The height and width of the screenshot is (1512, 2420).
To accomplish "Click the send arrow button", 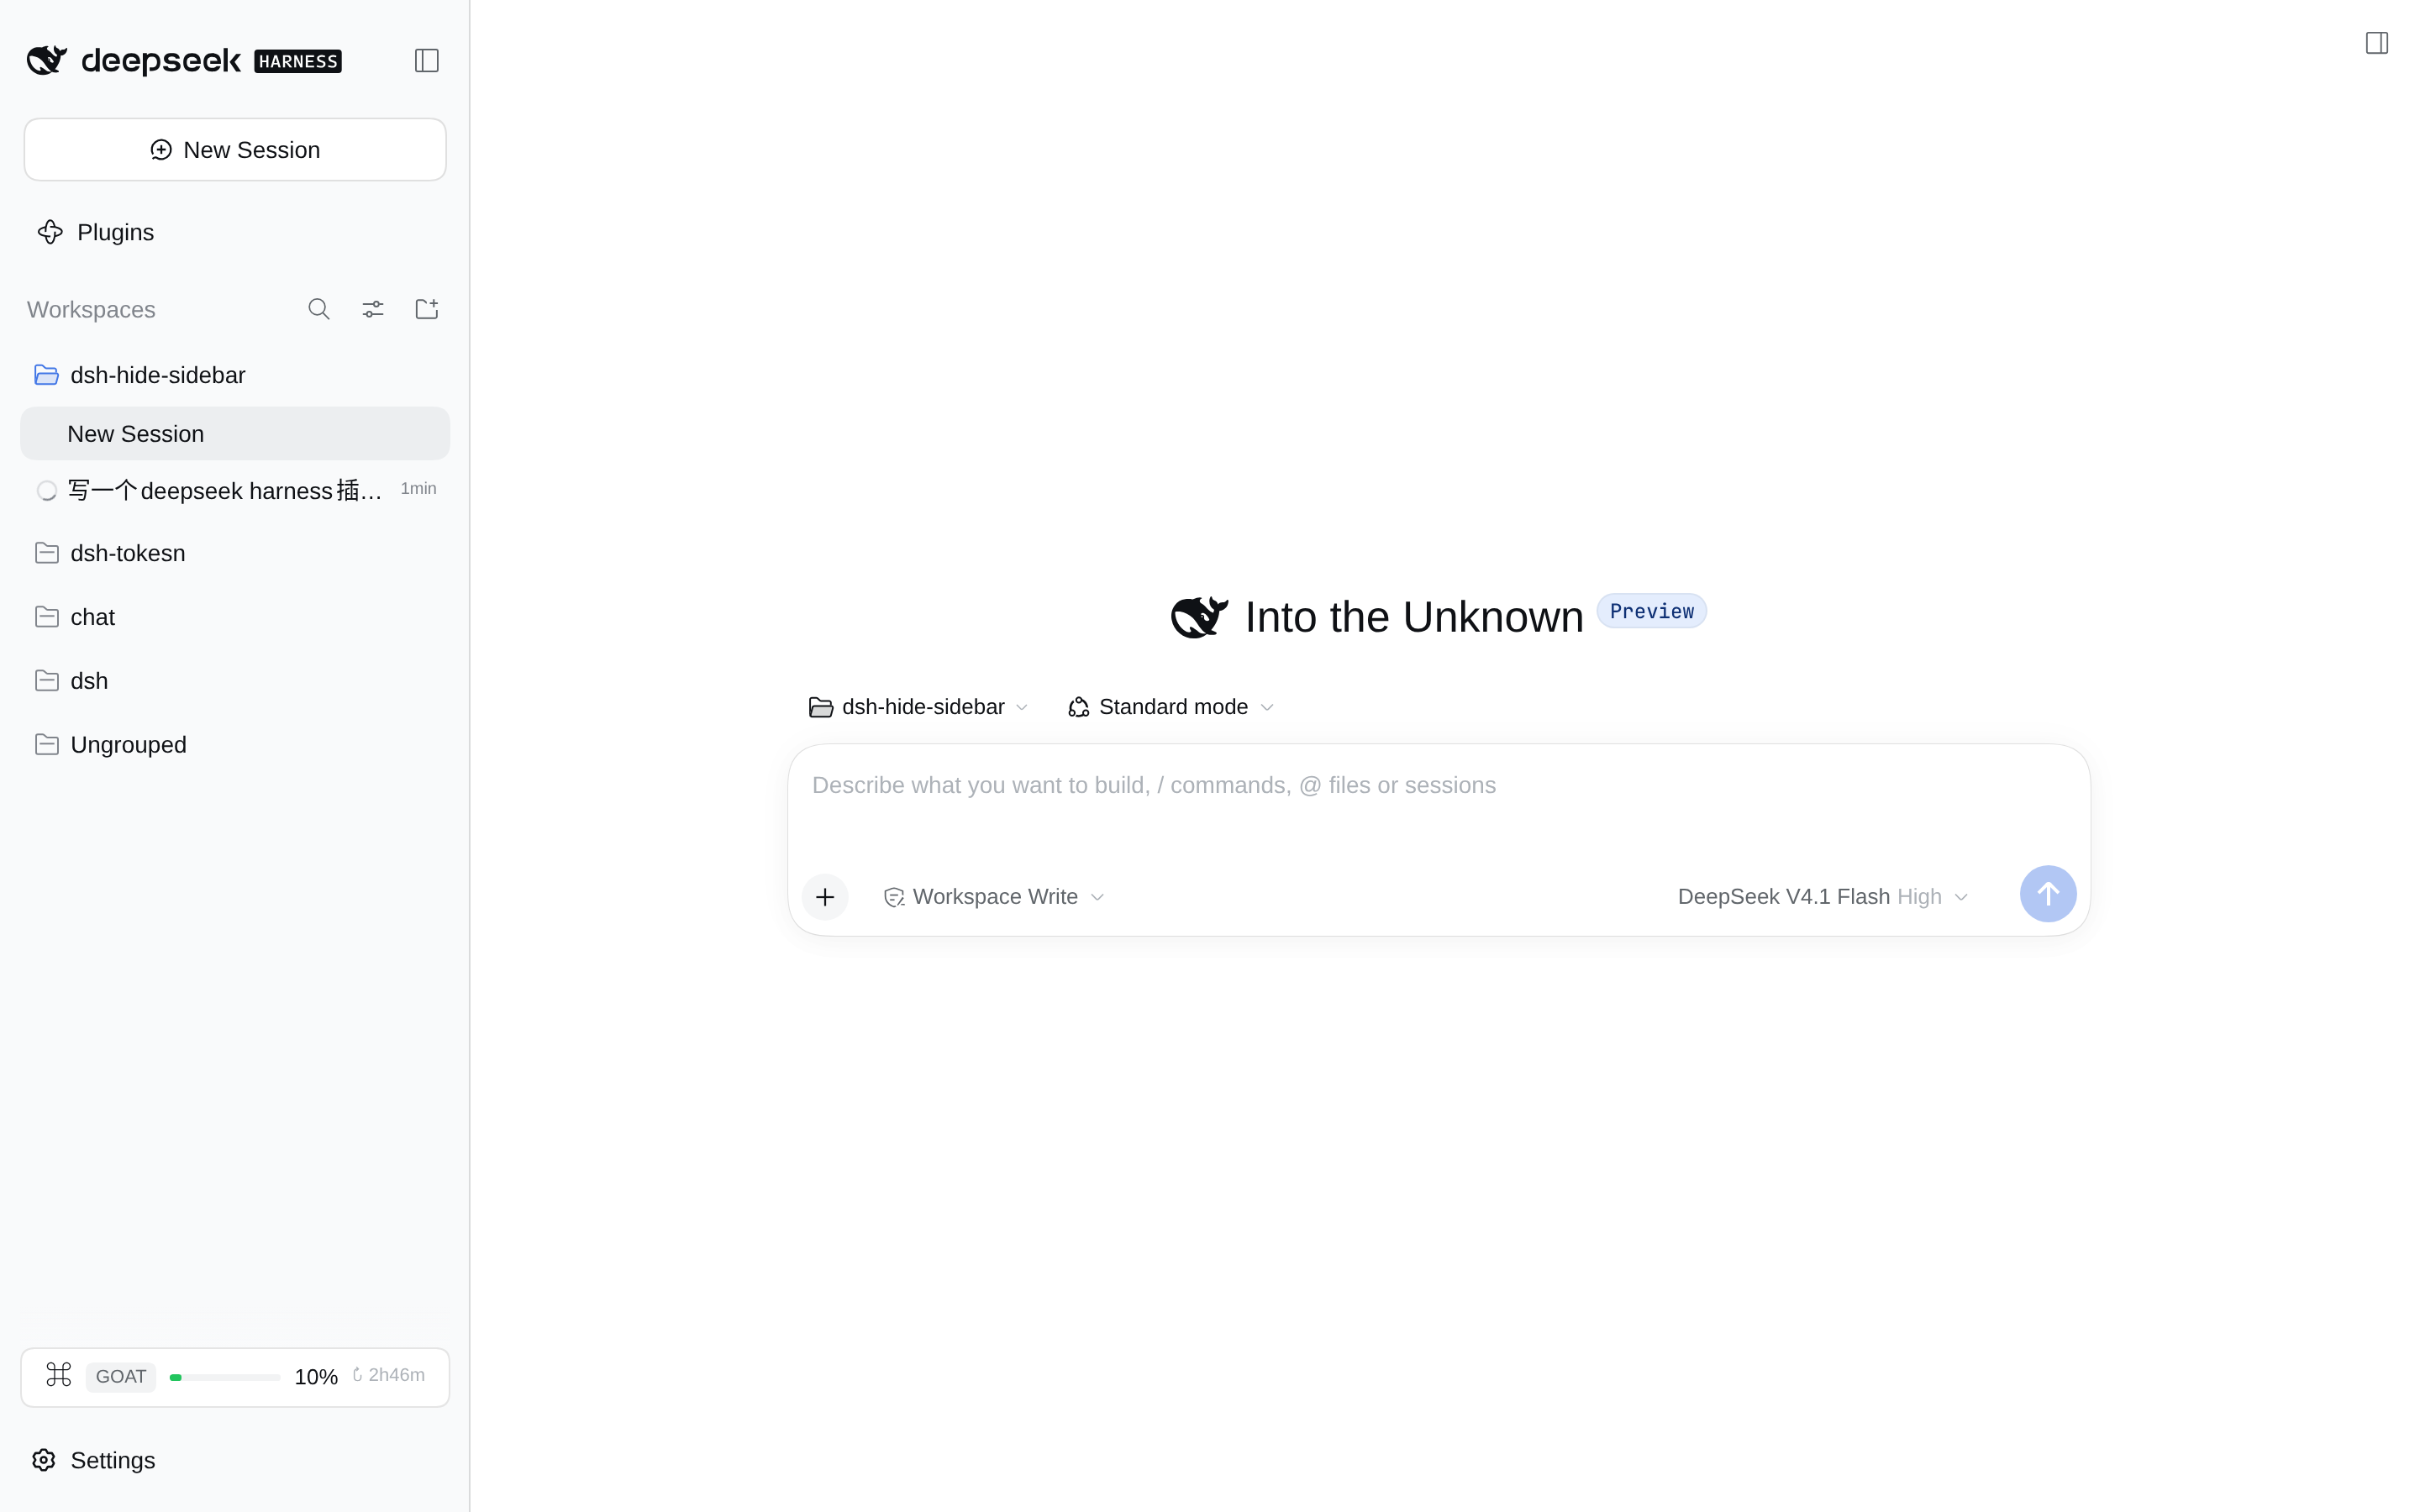I will click(2048, 894).
